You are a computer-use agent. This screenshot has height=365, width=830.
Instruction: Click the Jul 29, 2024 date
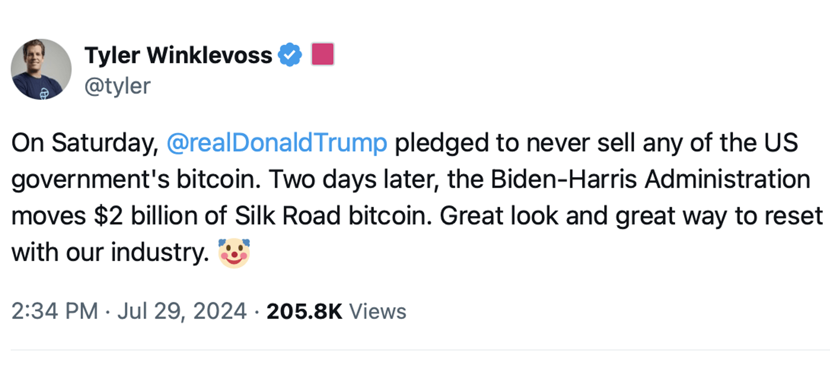click(x=182, y=311)
